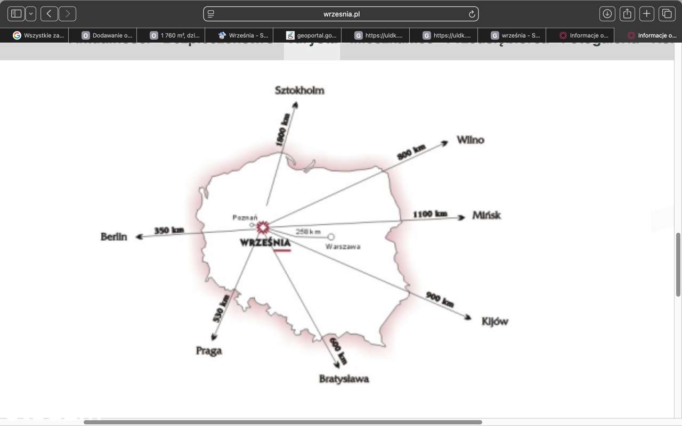This screenshot has width=682, height=426.
Task: Open a new tab with the plus button
Action: pyautogui.click(x=647, y=14)
